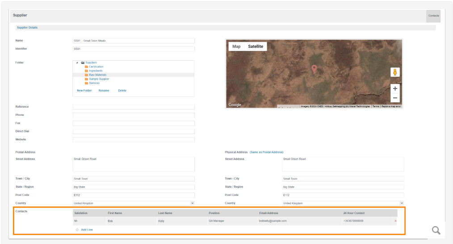Viewport: 453px width, 244px height.
Task: Switch map to Satellite view
Action: pos(256,46)
